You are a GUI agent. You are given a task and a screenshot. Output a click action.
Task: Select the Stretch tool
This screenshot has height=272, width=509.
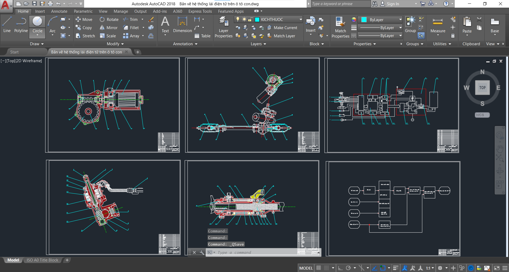pos(85,36)
